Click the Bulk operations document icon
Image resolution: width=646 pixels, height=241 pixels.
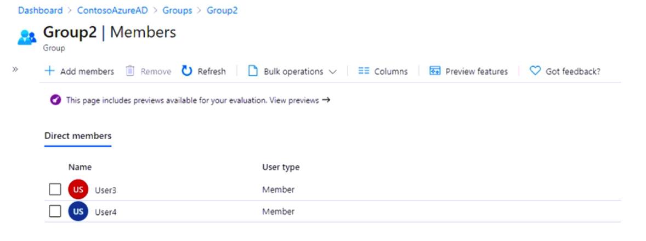pyautogui.click(x=253, y=71)
